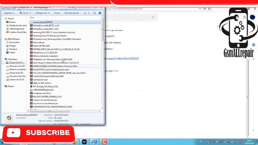Select Itel_A32F_MT6580_20180621_8.1.0 icon
258x145 pixels.
(31, 97)
